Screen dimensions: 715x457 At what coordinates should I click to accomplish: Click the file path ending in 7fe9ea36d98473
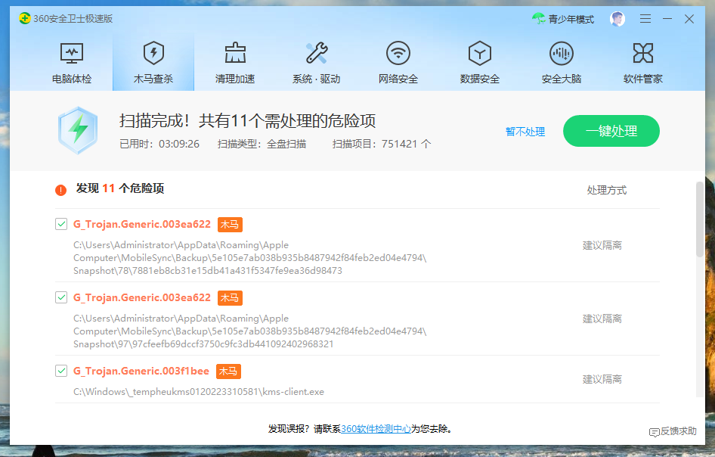point(250,258)
